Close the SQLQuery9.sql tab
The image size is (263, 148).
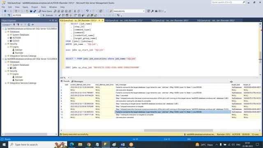[x=102, y=21]
